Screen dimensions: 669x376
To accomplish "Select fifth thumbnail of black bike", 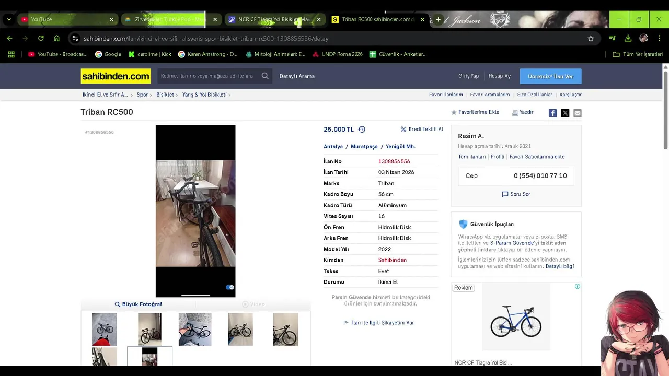I will [x=285, y=329].
